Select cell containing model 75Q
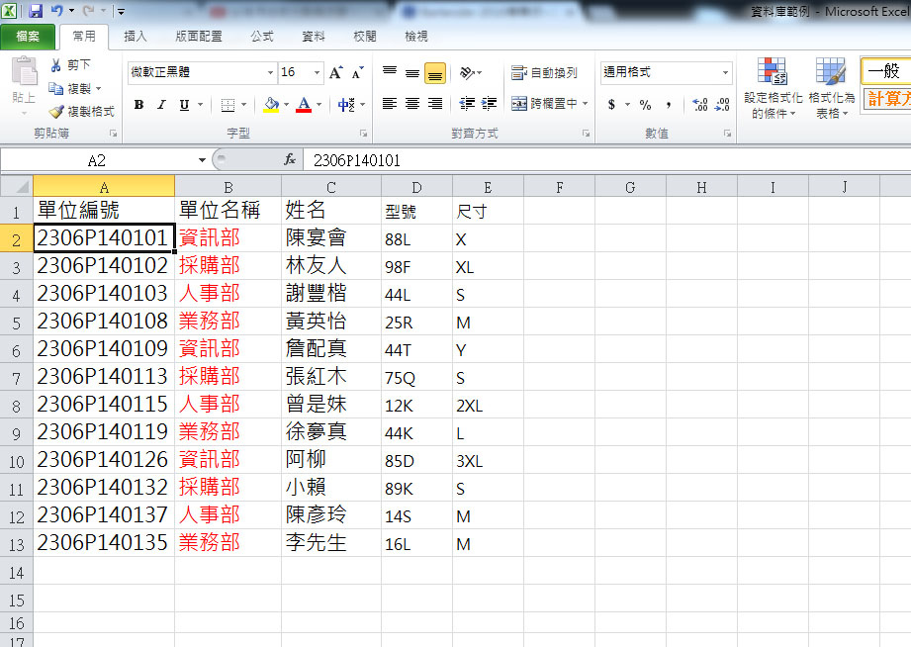The image size is (911, 647). coord(416,377)
